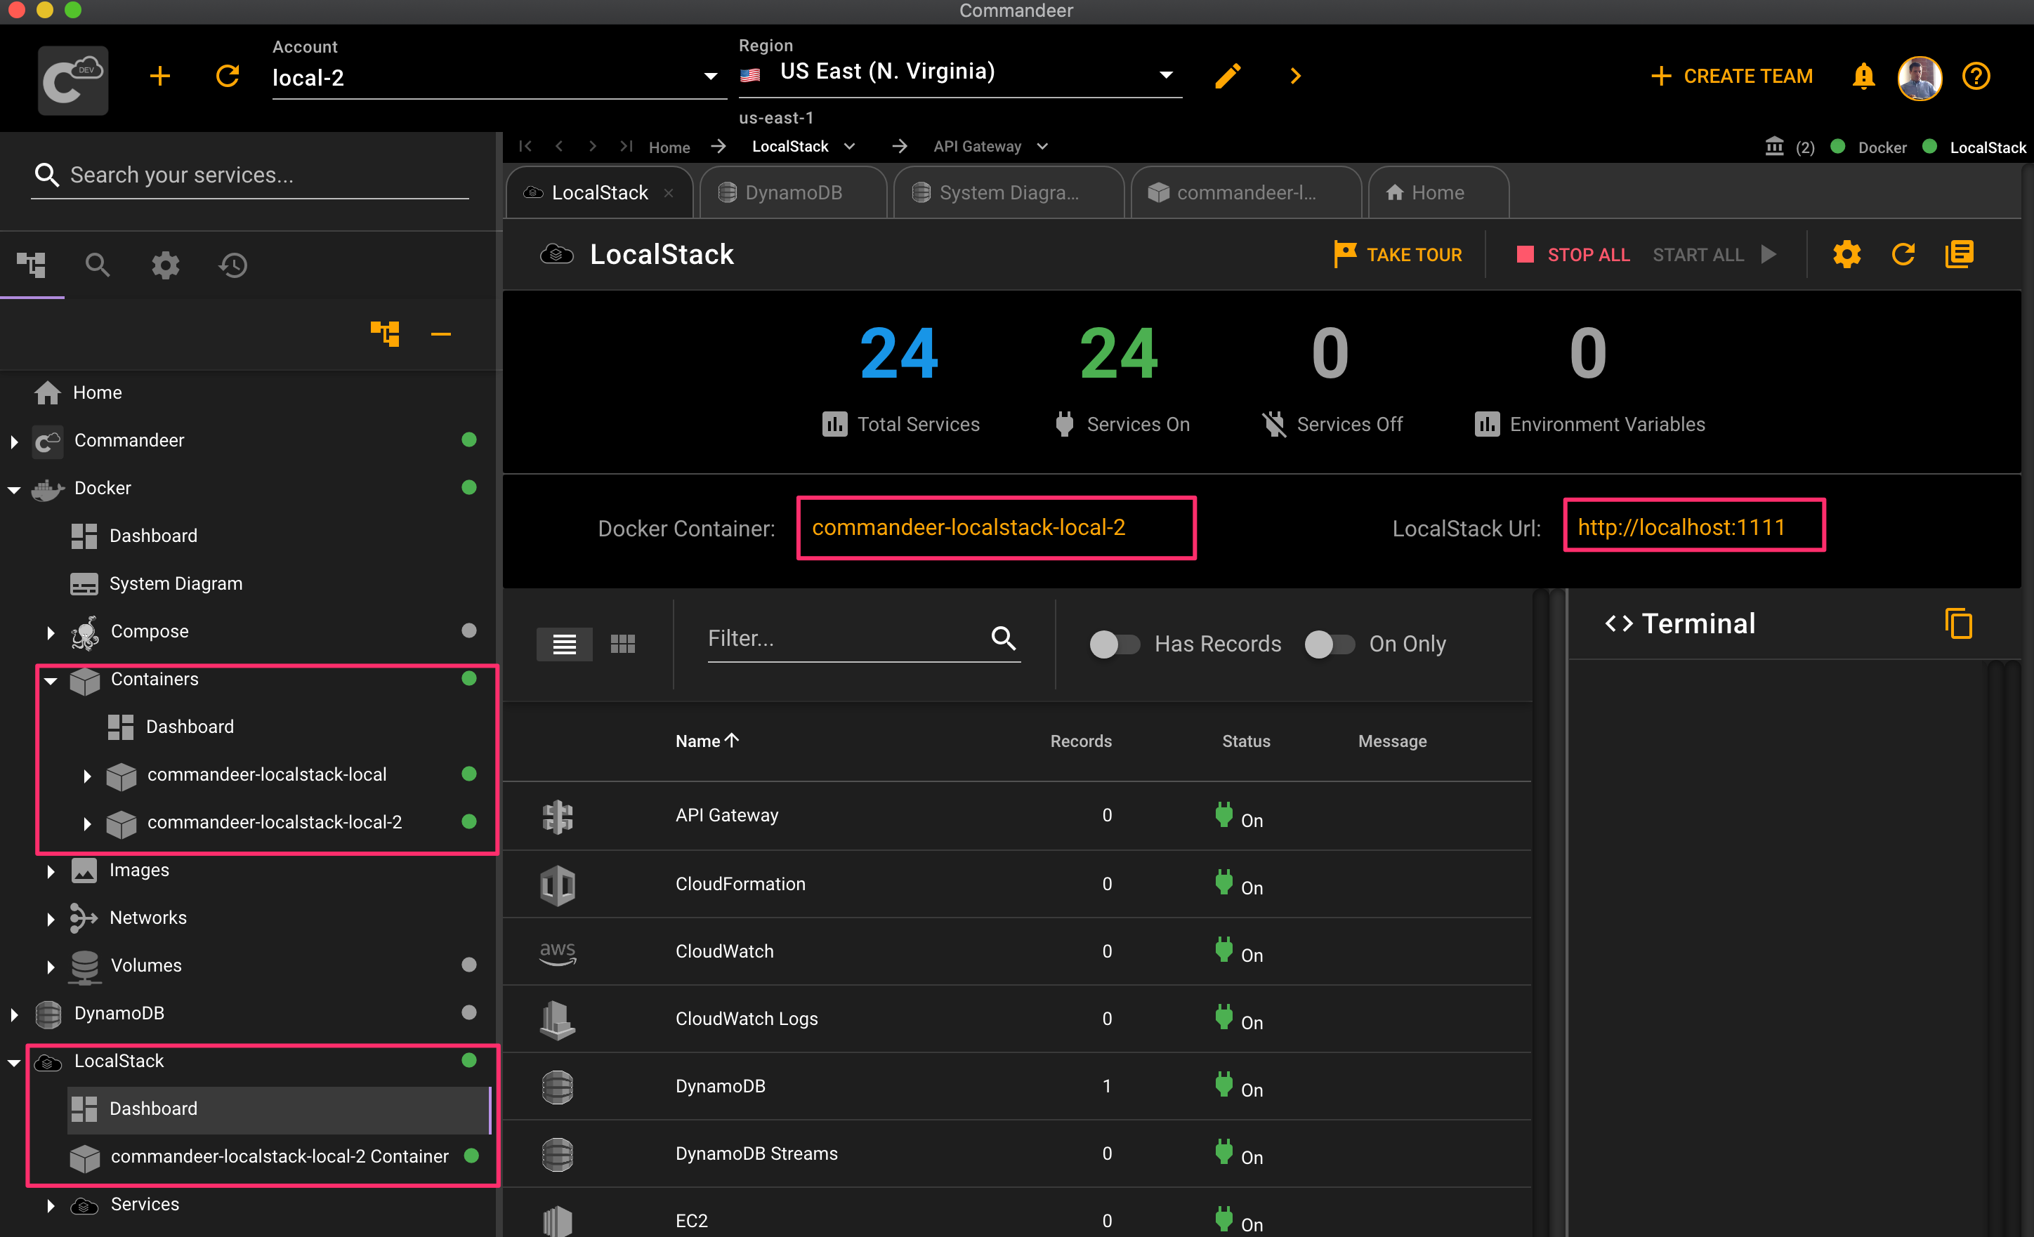Viewport: 2034px width, 1237px height.
Task: Select the search sidebar tab icon
Action: point(98,265)
